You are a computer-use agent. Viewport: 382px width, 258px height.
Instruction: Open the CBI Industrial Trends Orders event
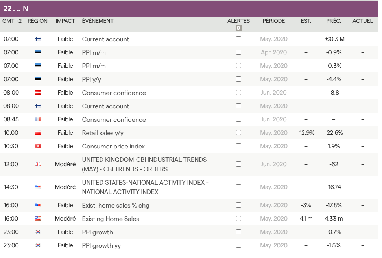tap(144, 164)
